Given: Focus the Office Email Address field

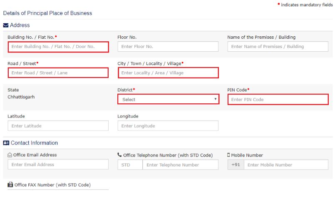Looking at the screenshot, I should (58, 165).
